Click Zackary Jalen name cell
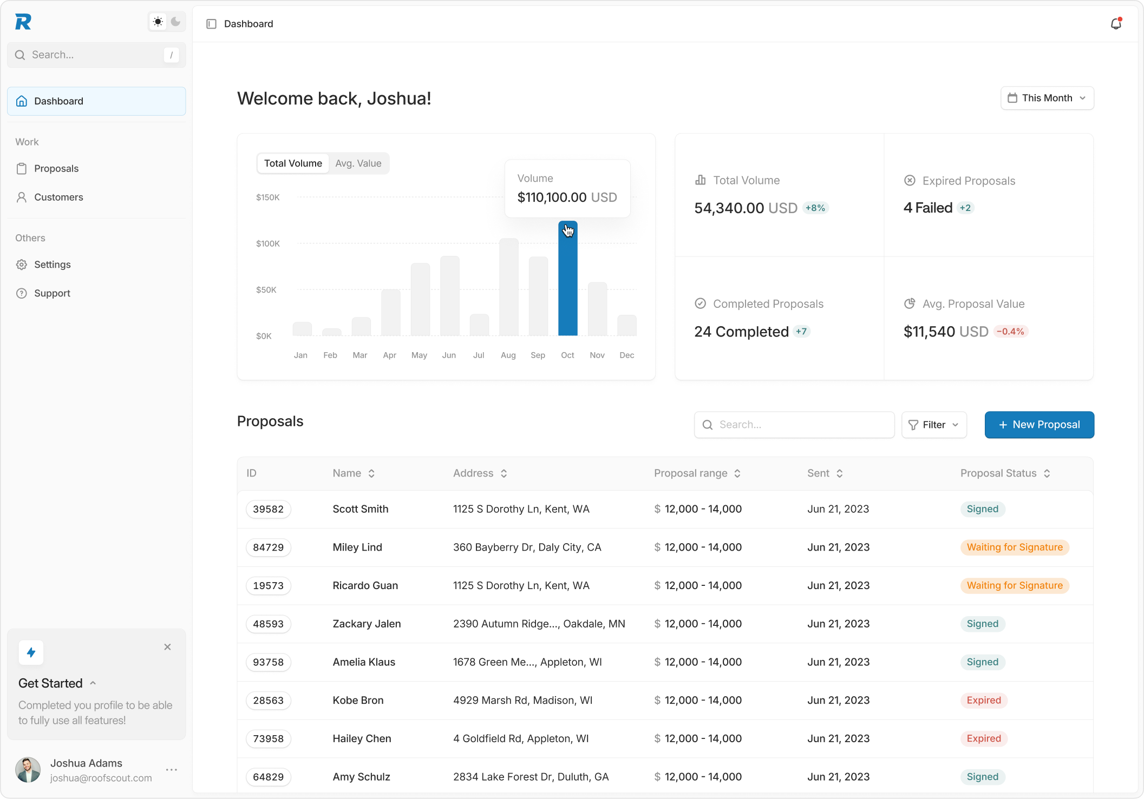1144x799 pixels. (x=367, y=624)
